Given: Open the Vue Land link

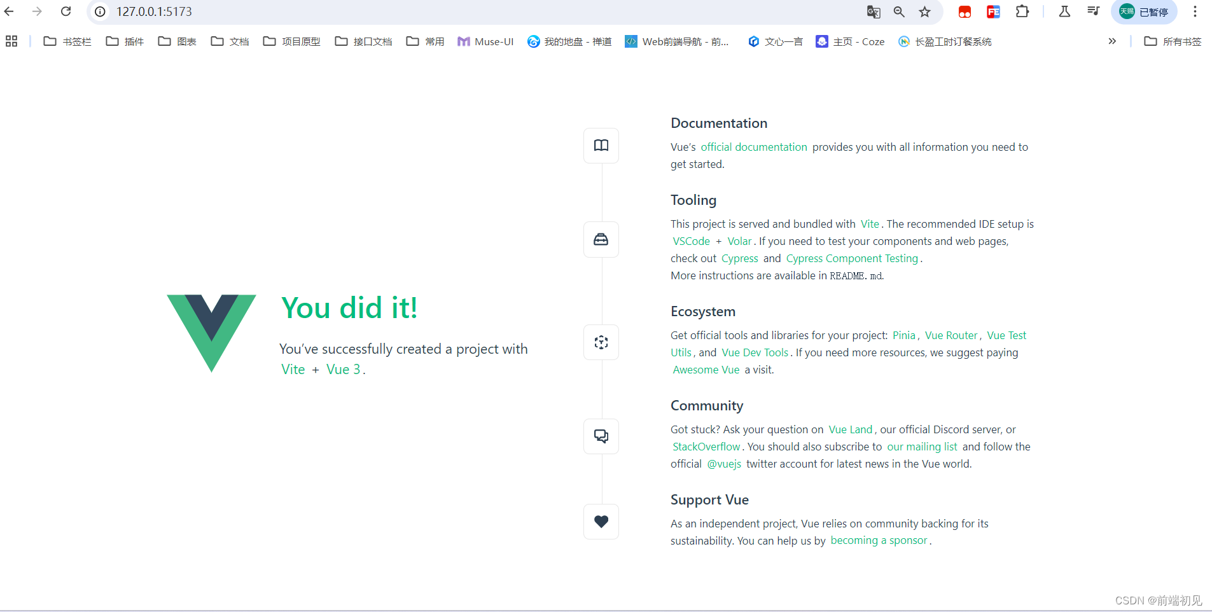Looking at the screenshot, I should (850, 429).
